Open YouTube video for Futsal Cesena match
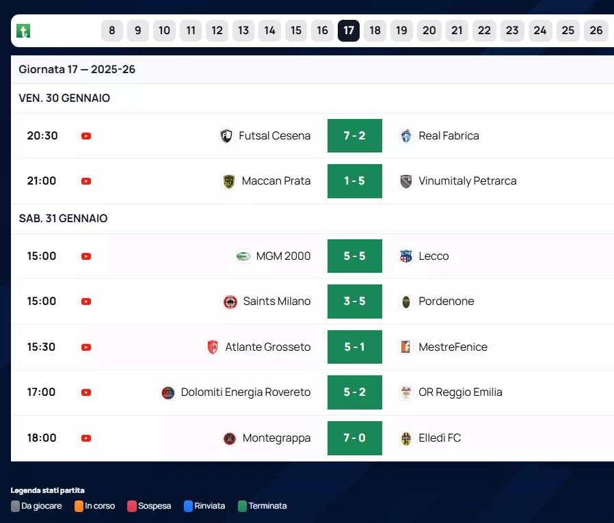614x523 pixels. click(x=86, y=136)
